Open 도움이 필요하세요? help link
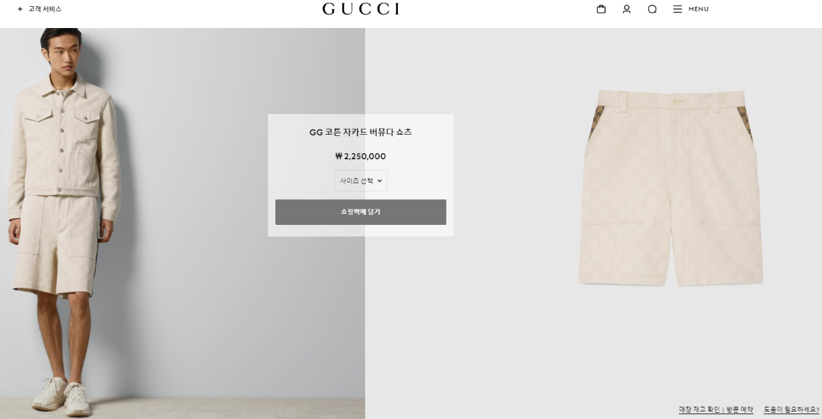Screen dimensions: 822x419 coord(791,409)
